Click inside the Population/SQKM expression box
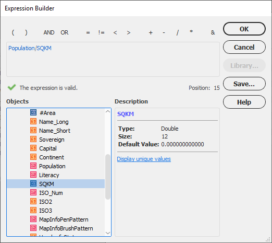This screenshot has height=243, width=272. click(x=113, y=59)
